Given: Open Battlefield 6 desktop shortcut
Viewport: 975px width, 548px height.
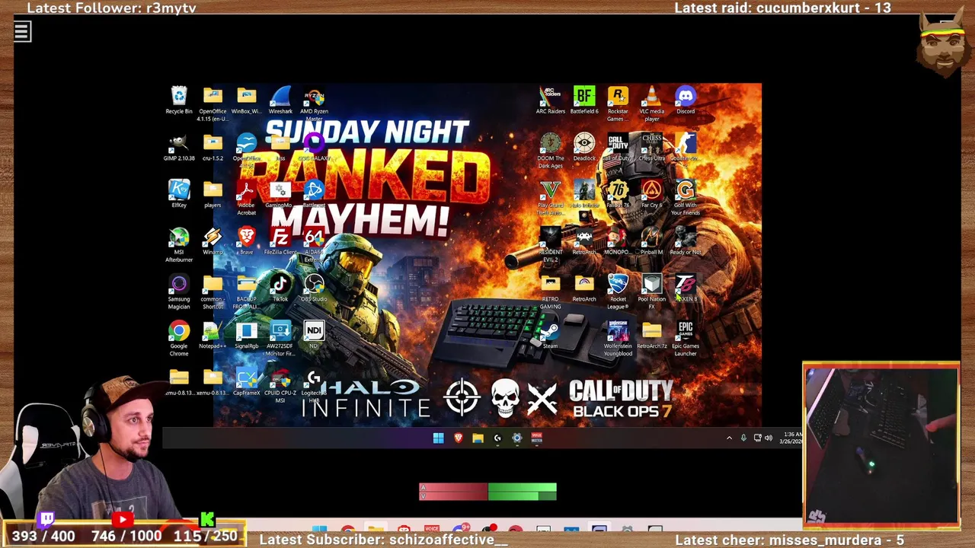Looking at the screenshot, I should coord(584,100).
